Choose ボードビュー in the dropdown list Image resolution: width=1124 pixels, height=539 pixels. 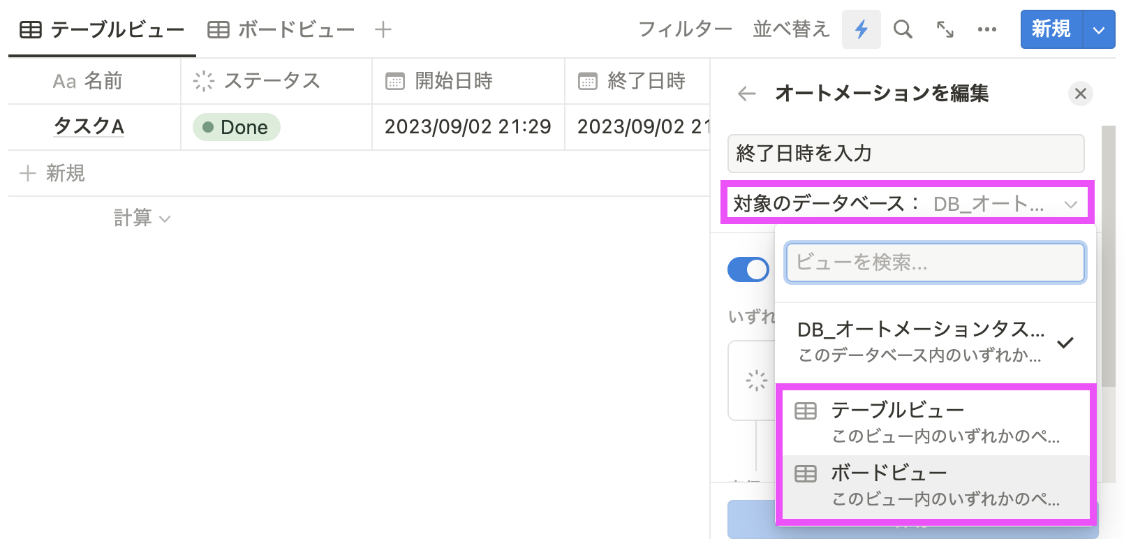pyautogui.click(x=936, y=485)
